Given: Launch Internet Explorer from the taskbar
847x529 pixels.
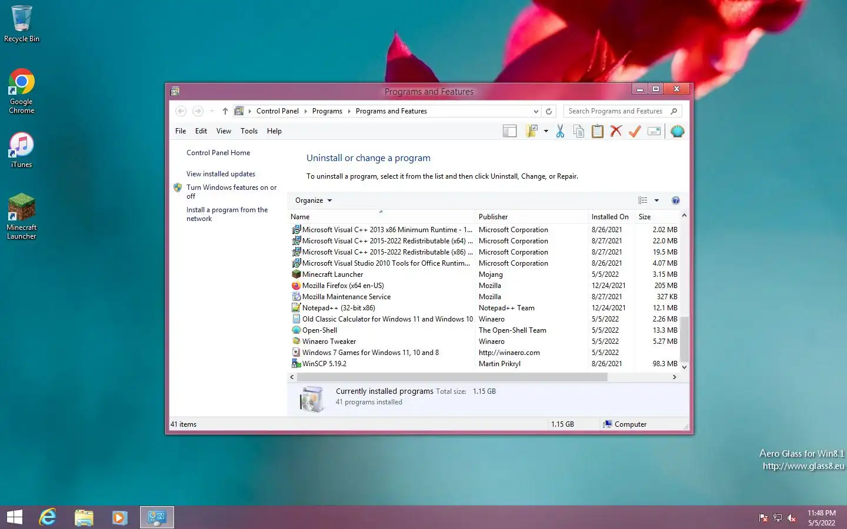Looking at the screenshot, I should tap(48, 517).
